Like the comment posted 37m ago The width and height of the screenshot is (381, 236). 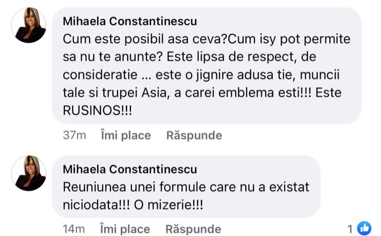(x=126, y=135)
